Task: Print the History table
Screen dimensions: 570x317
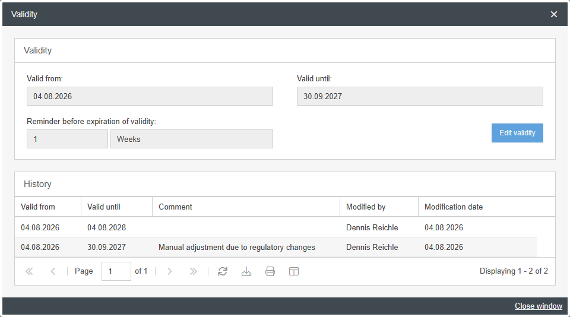Action: point(270,271)
